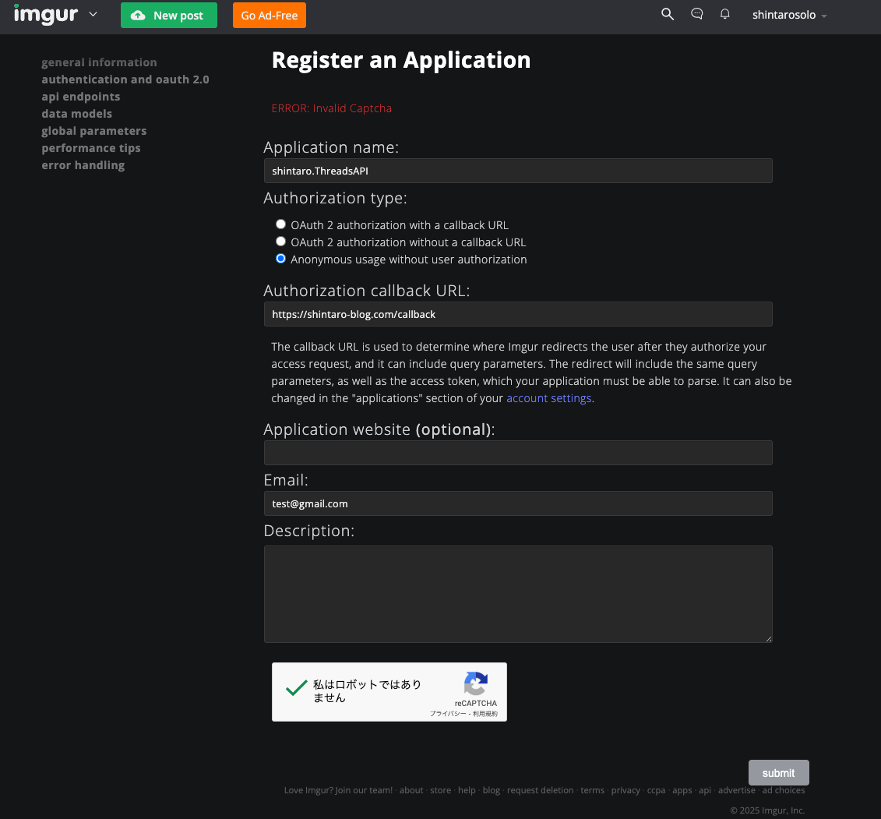The height and width of the screenshot is (819, 881).
Task: Open the privacy link in the footer
Action: 626,789
